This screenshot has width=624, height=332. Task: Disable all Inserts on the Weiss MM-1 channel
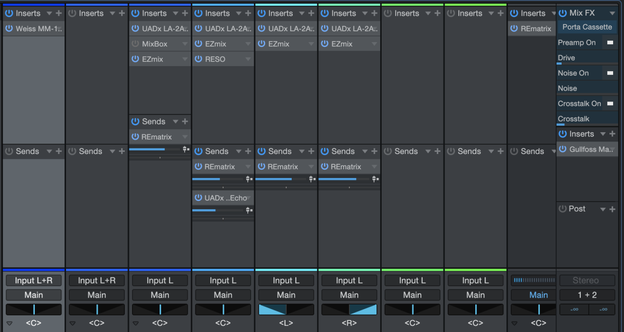[x=9, y=13]
